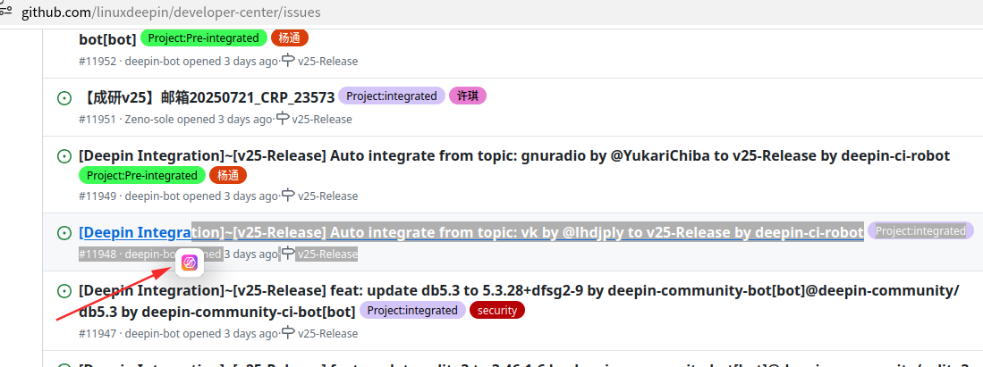983x367 pixels.
Task: Click milestone icon in #11948 row
Action: pyautogui.click(x=288, y=254)
